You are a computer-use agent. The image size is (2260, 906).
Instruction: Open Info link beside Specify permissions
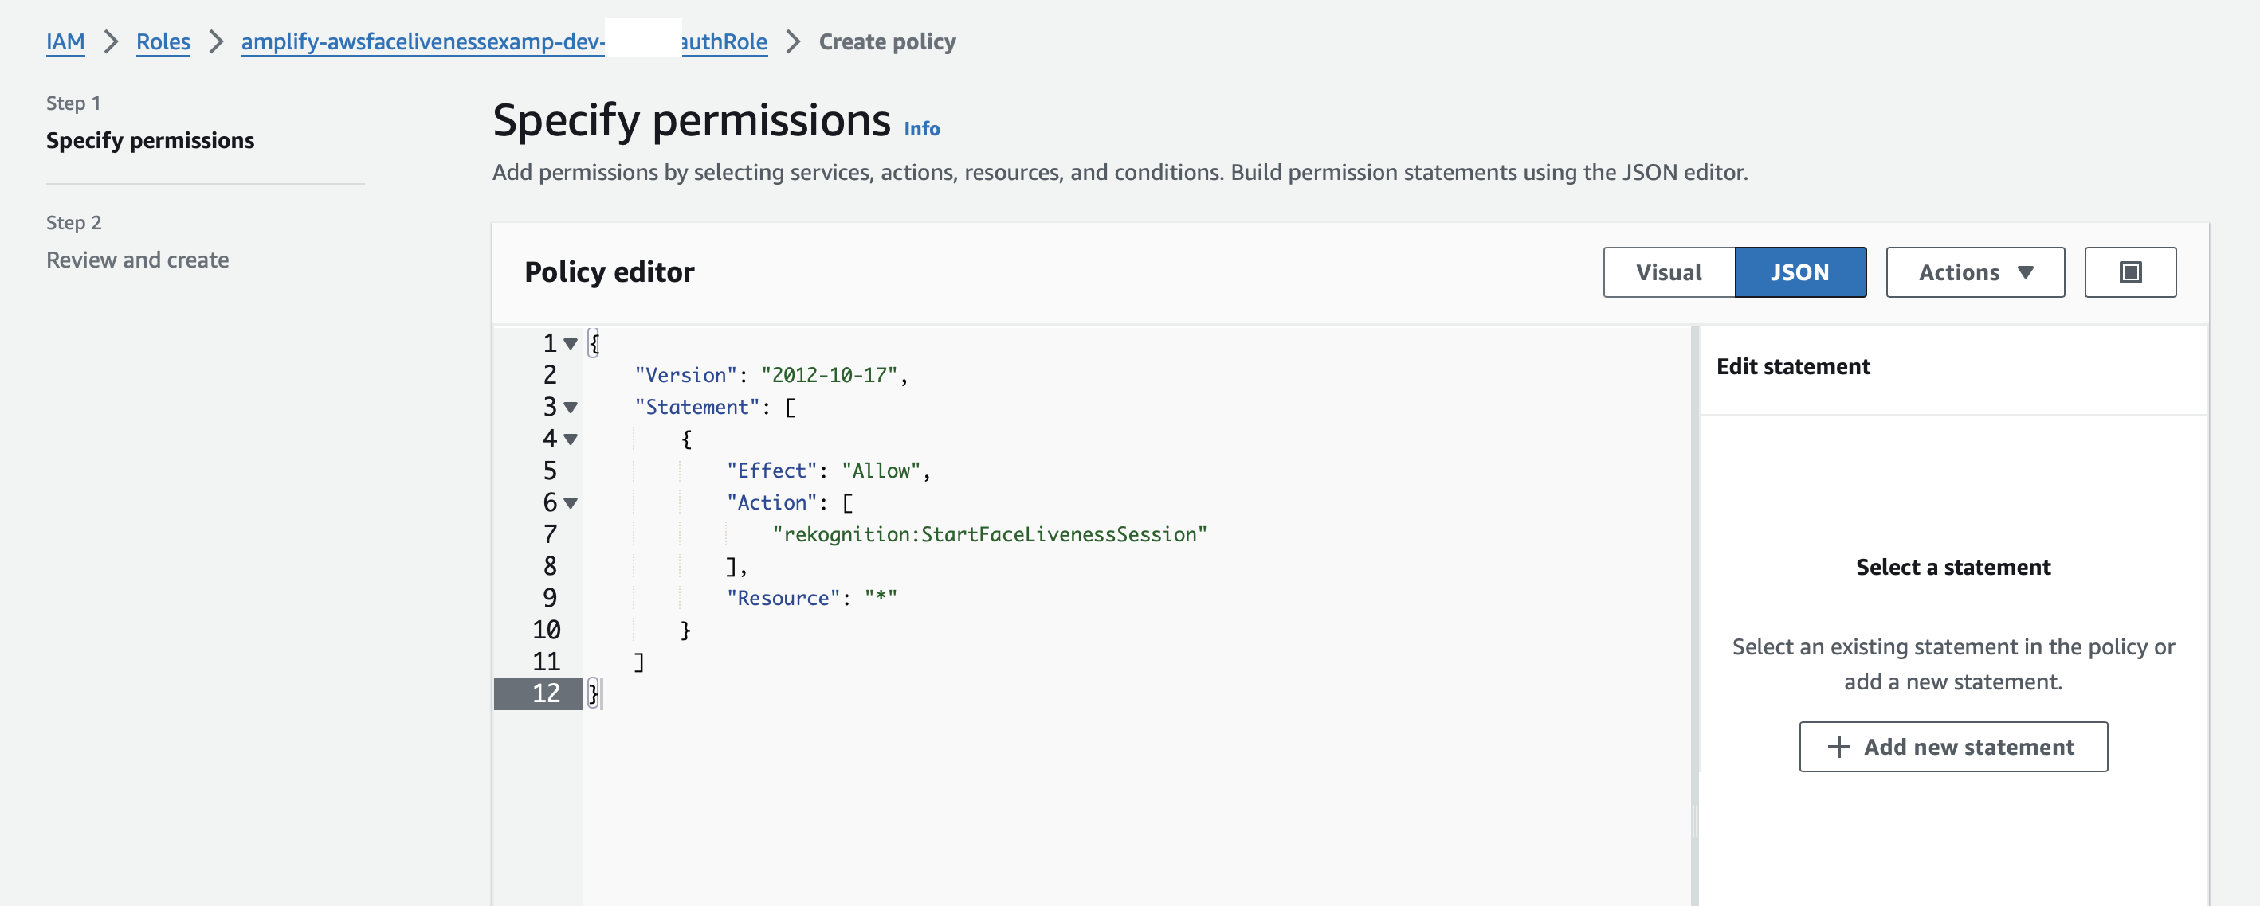[921, 129]
